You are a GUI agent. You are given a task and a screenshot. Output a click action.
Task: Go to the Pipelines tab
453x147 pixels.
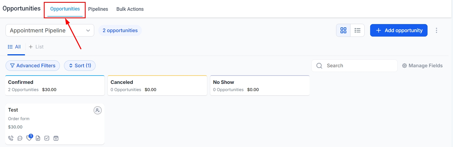point(98,9)
